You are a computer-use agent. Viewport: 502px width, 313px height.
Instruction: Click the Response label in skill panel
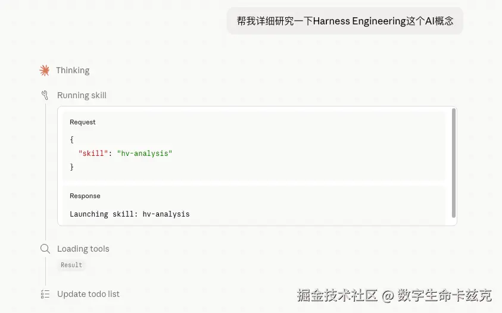(85, 196)
